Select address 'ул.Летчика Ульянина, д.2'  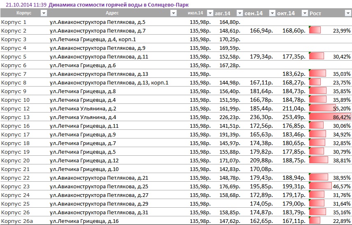coord(83,108)
